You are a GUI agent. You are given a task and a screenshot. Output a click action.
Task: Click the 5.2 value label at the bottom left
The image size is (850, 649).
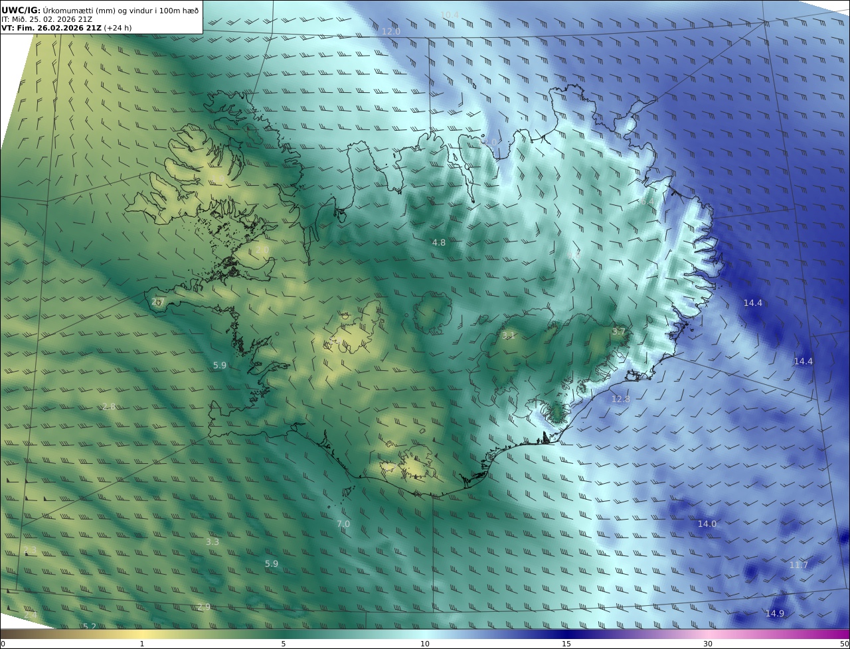tap(90, 626)
